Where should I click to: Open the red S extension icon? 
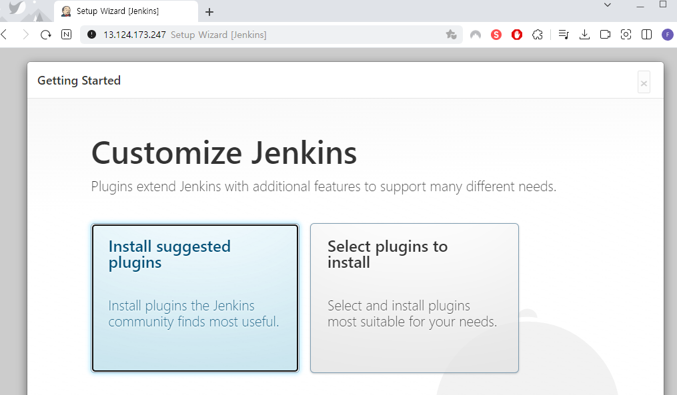click(496, 35)
